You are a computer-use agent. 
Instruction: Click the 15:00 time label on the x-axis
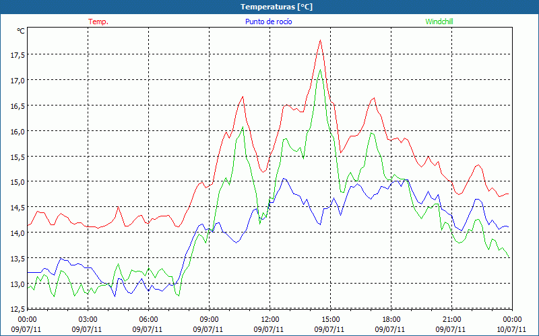(331, 319)
